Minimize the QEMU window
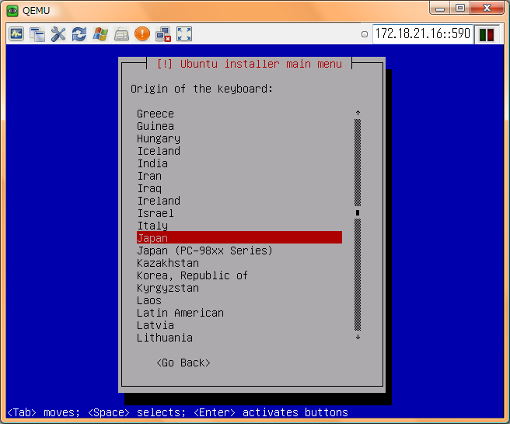 (440, 8)
